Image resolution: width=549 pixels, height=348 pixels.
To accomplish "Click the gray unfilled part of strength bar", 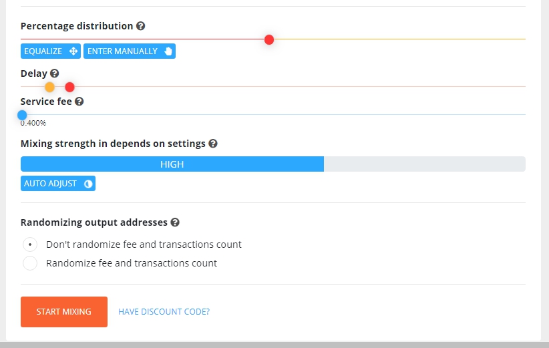I will pyautogui.click(x=424, y=164).
